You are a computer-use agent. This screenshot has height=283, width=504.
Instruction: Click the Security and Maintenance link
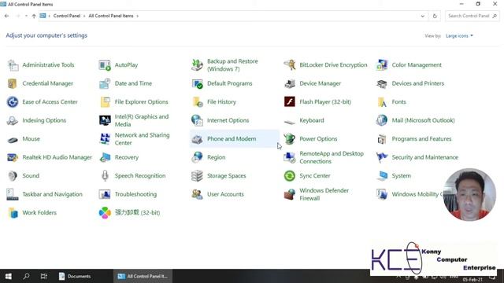(424, 157)
